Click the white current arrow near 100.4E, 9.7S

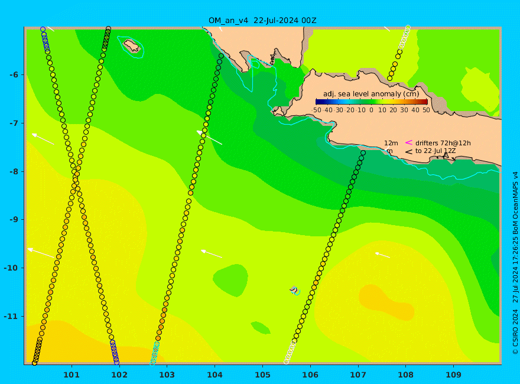pyautogui.click(x=41, y=253)
